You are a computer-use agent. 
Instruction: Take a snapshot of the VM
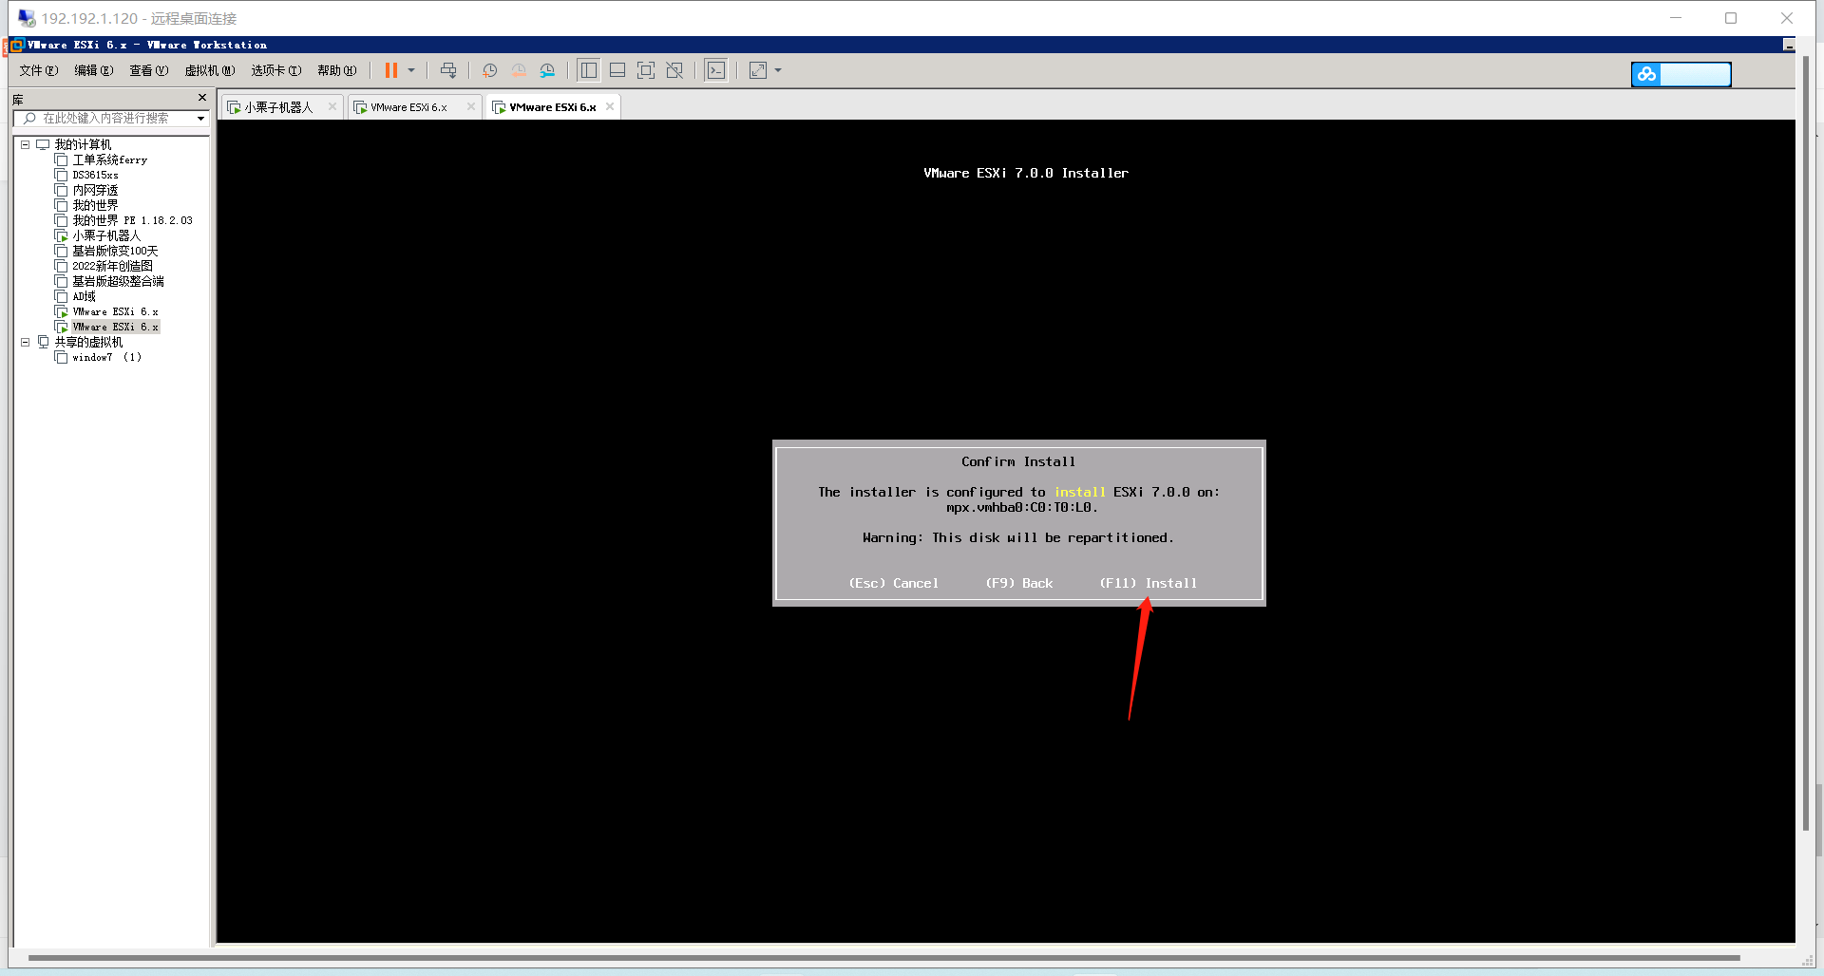point(489,70)
